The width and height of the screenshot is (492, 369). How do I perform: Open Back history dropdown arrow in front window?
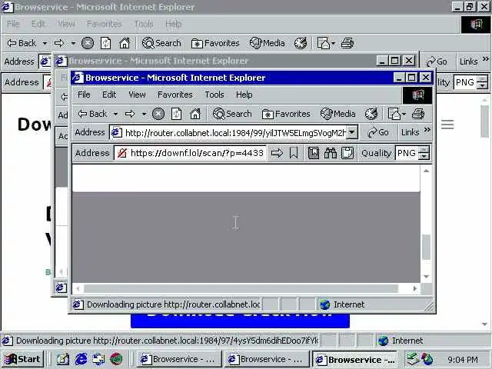point(115,114)
